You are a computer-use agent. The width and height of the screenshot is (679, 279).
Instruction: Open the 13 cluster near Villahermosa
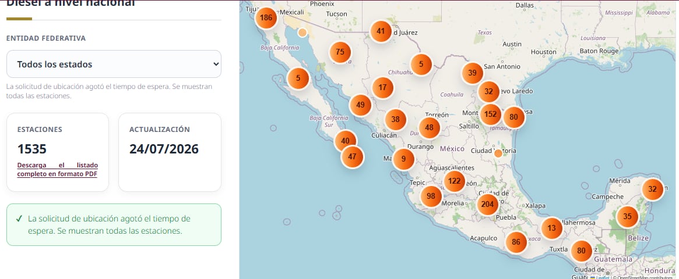pyautogui.click(x=552, y=228)
